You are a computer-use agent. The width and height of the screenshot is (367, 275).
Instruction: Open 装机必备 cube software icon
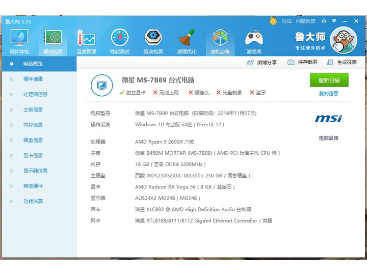(x=220, y=37)
